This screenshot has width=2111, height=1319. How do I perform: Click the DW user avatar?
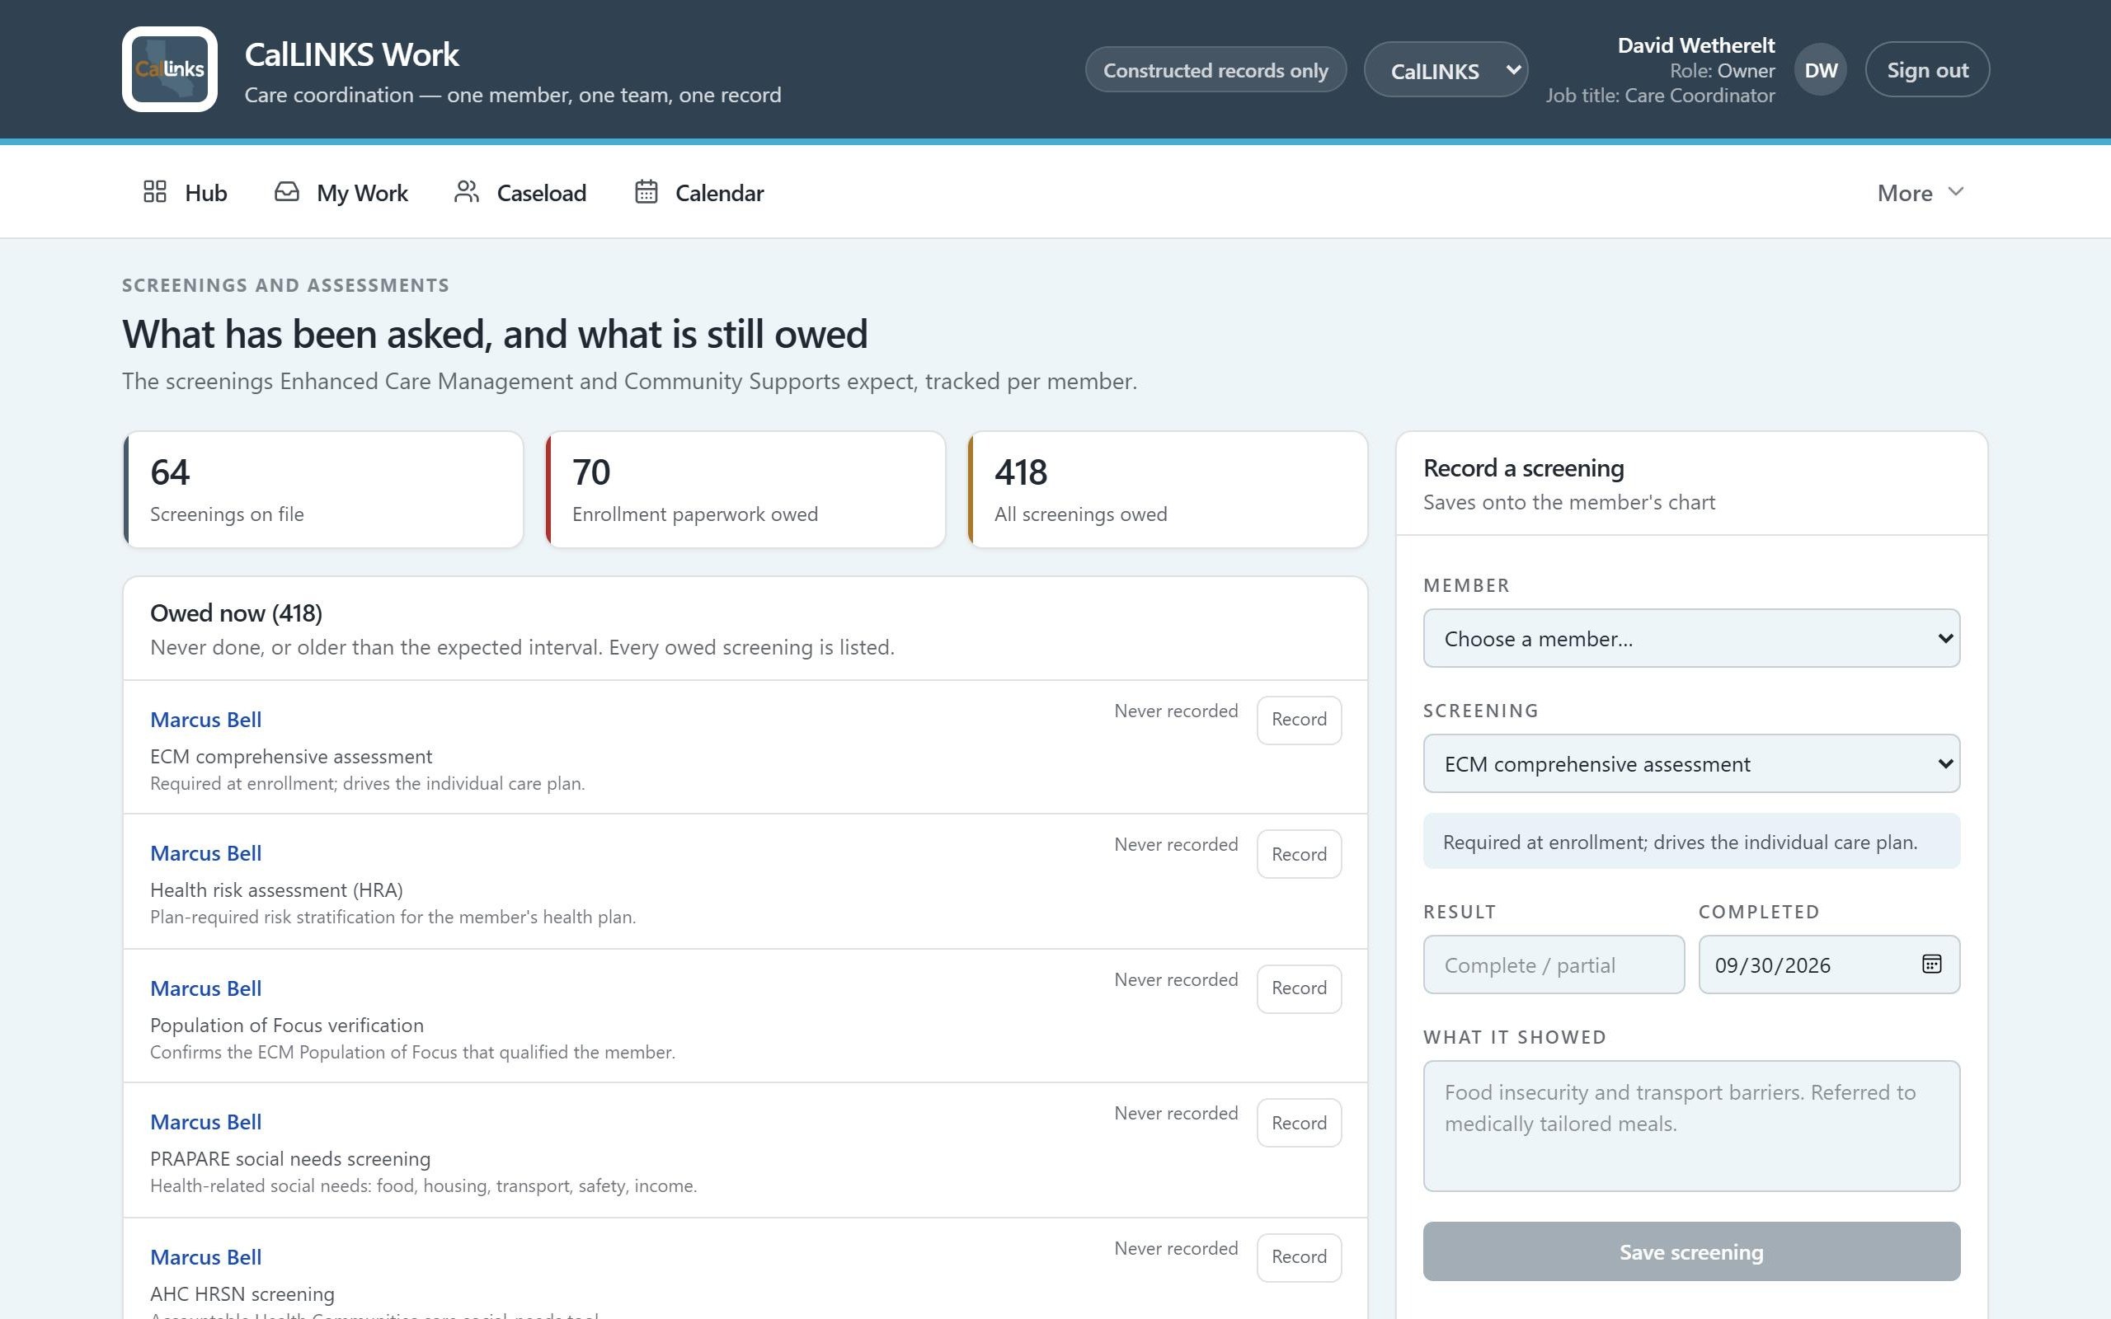coord(1821,70)
